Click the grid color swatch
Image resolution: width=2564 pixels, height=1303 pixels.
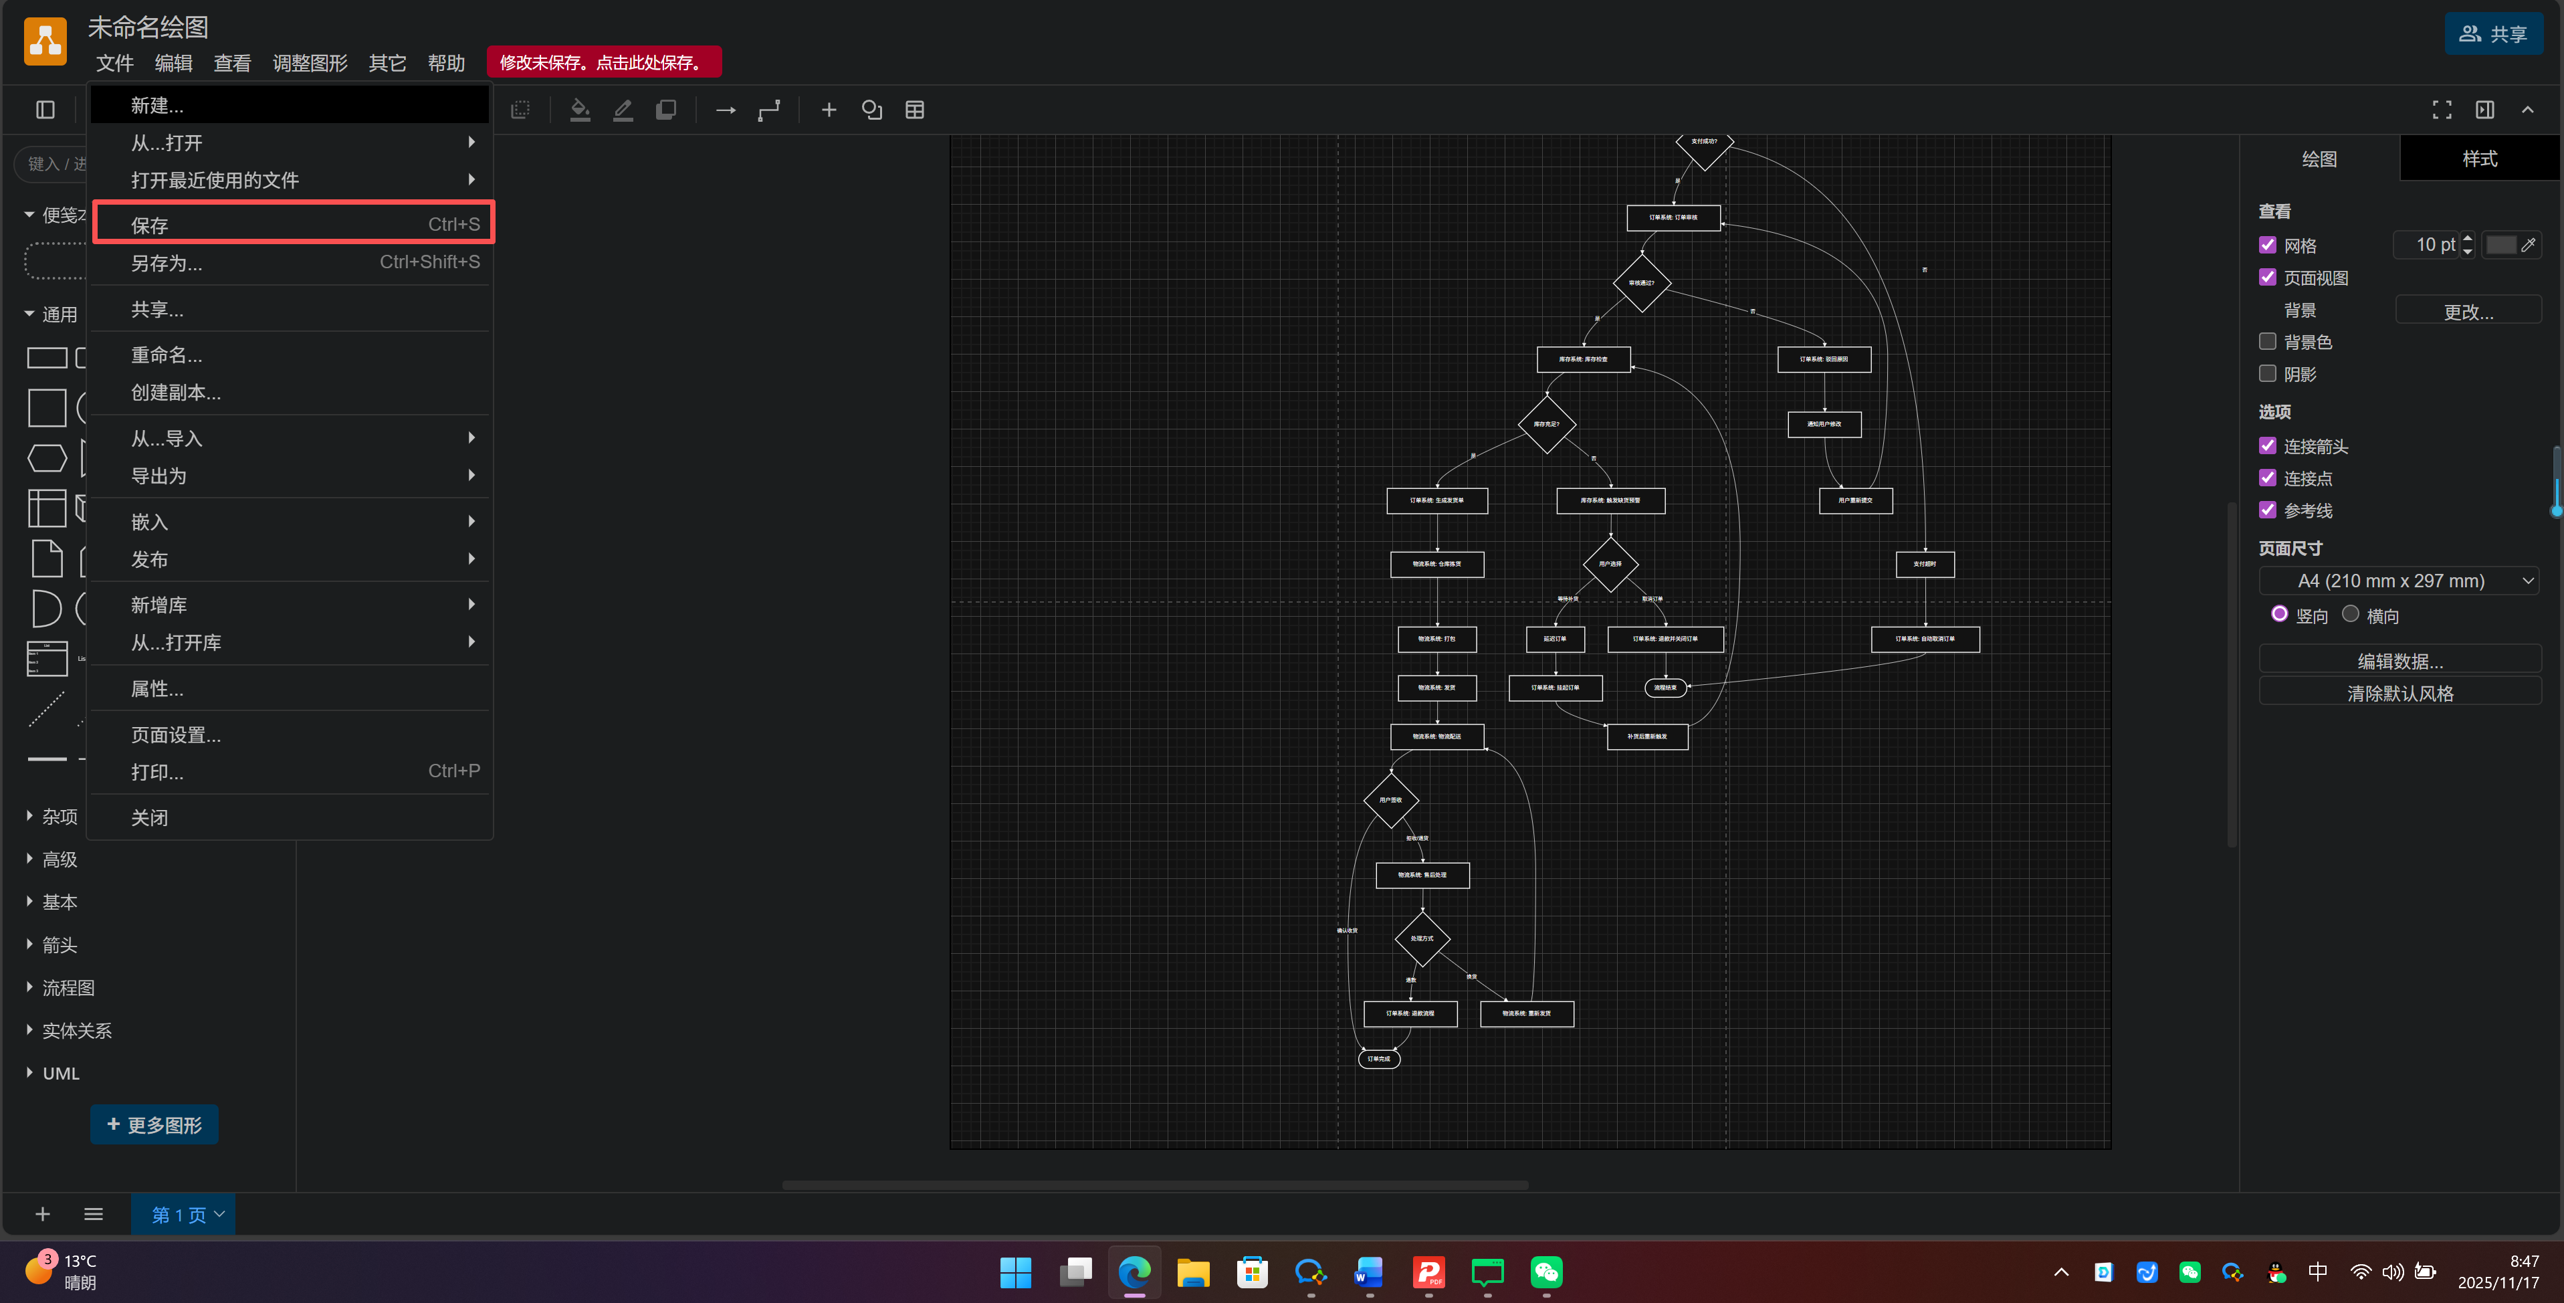pyautogui.click(x=2500, y=245)
